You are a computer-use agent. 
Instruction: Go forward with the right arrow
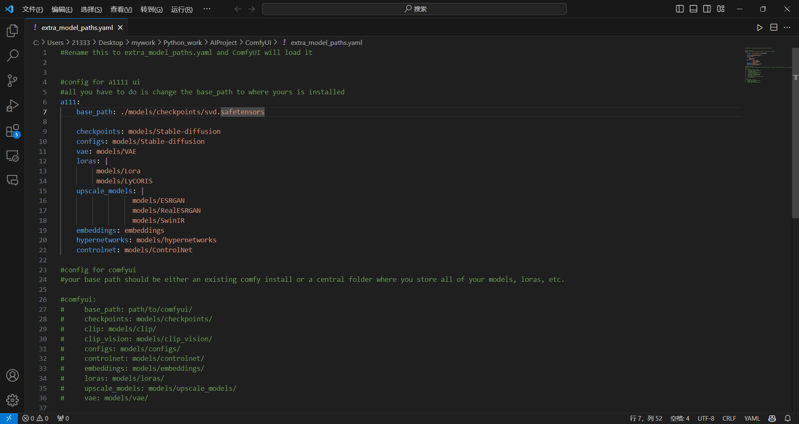tap(251, 9)
